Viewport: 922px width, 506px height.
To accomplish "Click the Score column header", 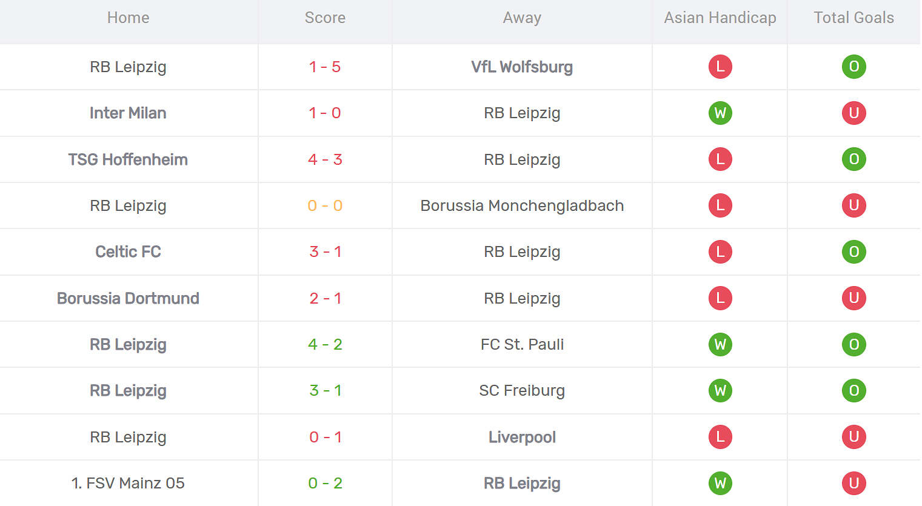I will 325,18.
